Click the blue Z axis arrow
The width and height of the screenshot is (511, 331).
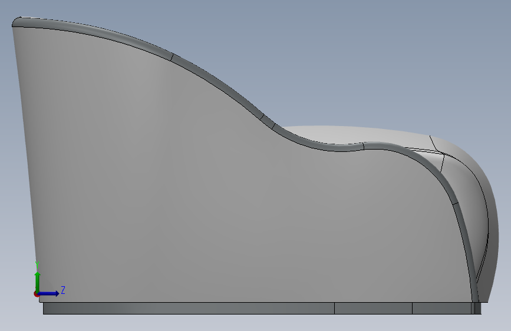[49, 293]
